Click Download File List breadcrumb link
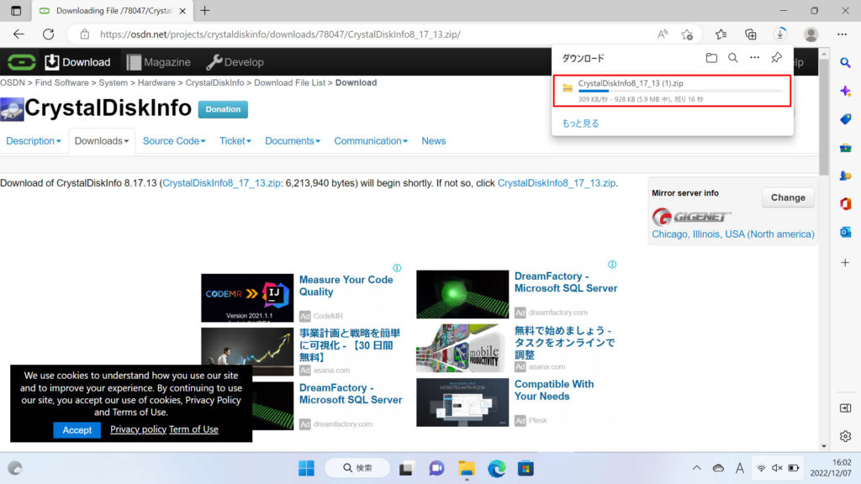The height and width of the screenshot is (484, 861). point(289,83)
